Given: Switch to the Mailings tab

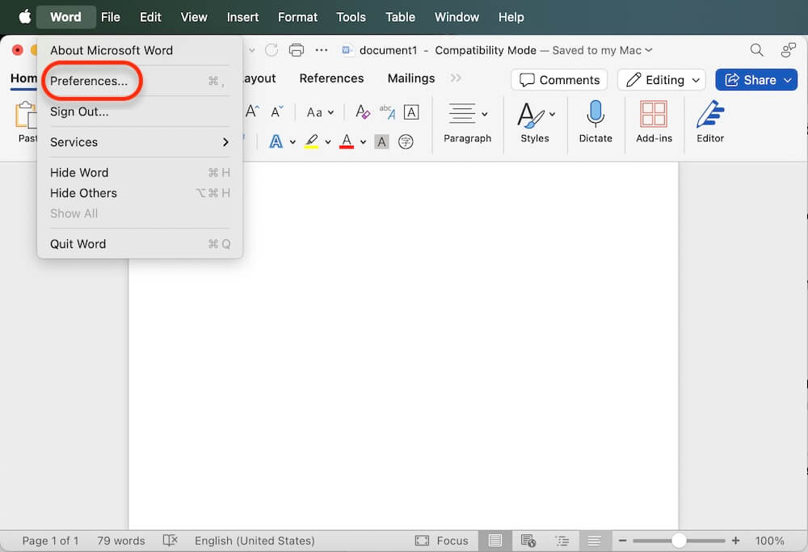Looking at the screenshot, I should tap(410, 78).
